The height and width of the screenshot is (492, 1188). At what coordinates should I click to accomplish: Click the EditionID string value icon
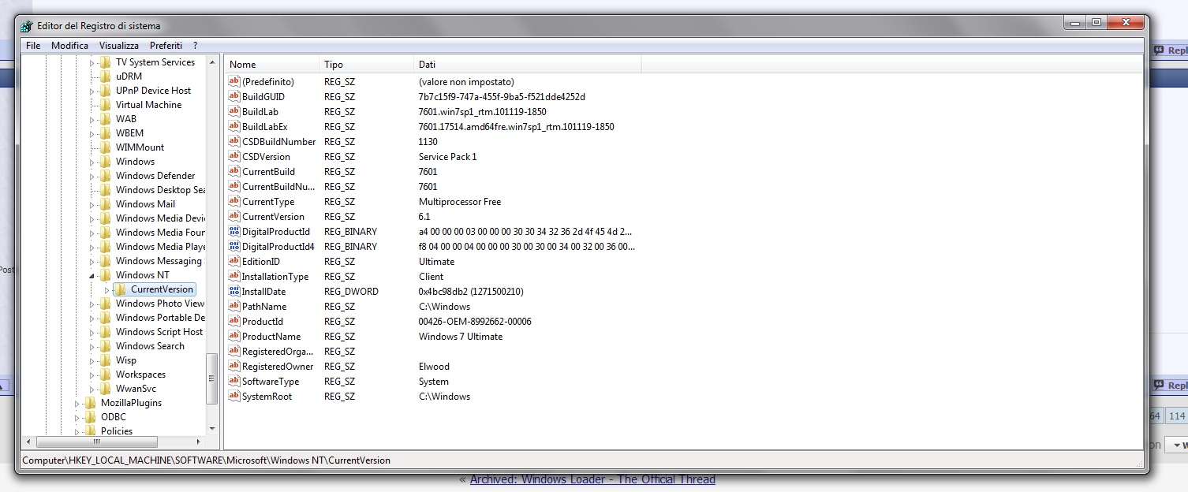(233, 261)
